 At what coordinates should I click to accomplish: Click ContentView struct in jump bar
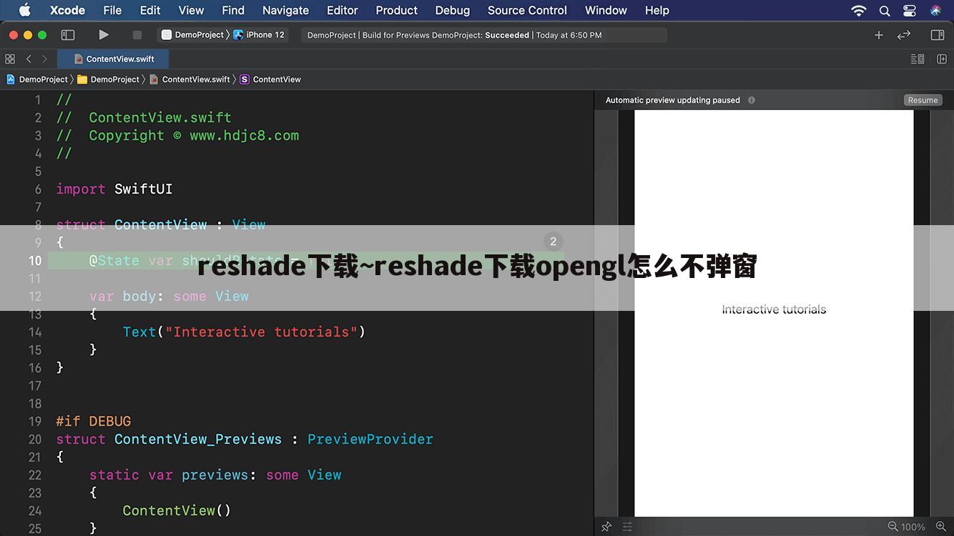pos(270,79)
